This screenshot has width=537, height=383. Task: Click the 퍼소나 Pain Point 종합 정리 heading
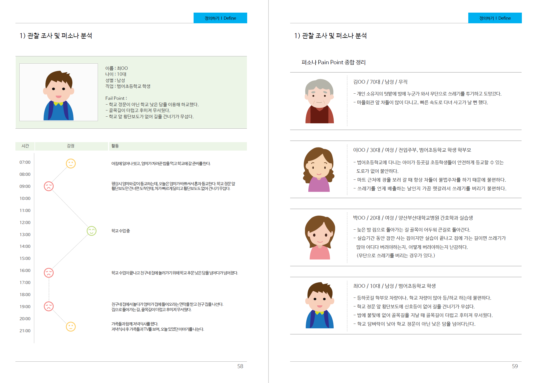point(333,62)
